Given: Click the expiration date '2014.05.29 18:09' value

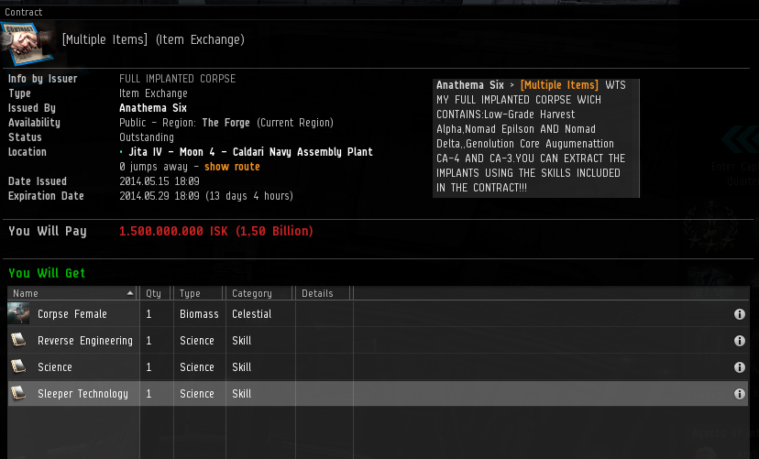Looking at the screenshot, I should [159, 196].
